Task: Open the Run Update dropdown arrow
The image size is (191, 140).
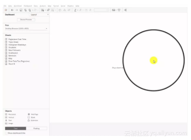Action: pyautogui.click(x=38, y=10)
